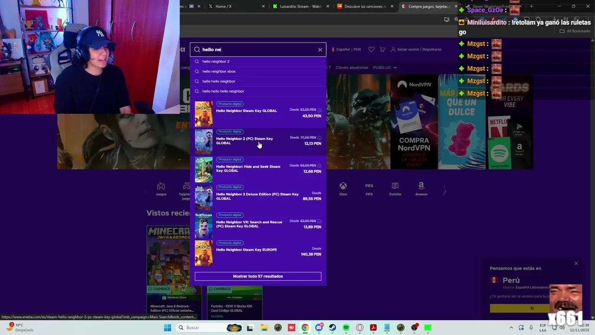This screenshot has height=335, width=595.
Task: Open the shopping cart icon
Action: (383, 49)
